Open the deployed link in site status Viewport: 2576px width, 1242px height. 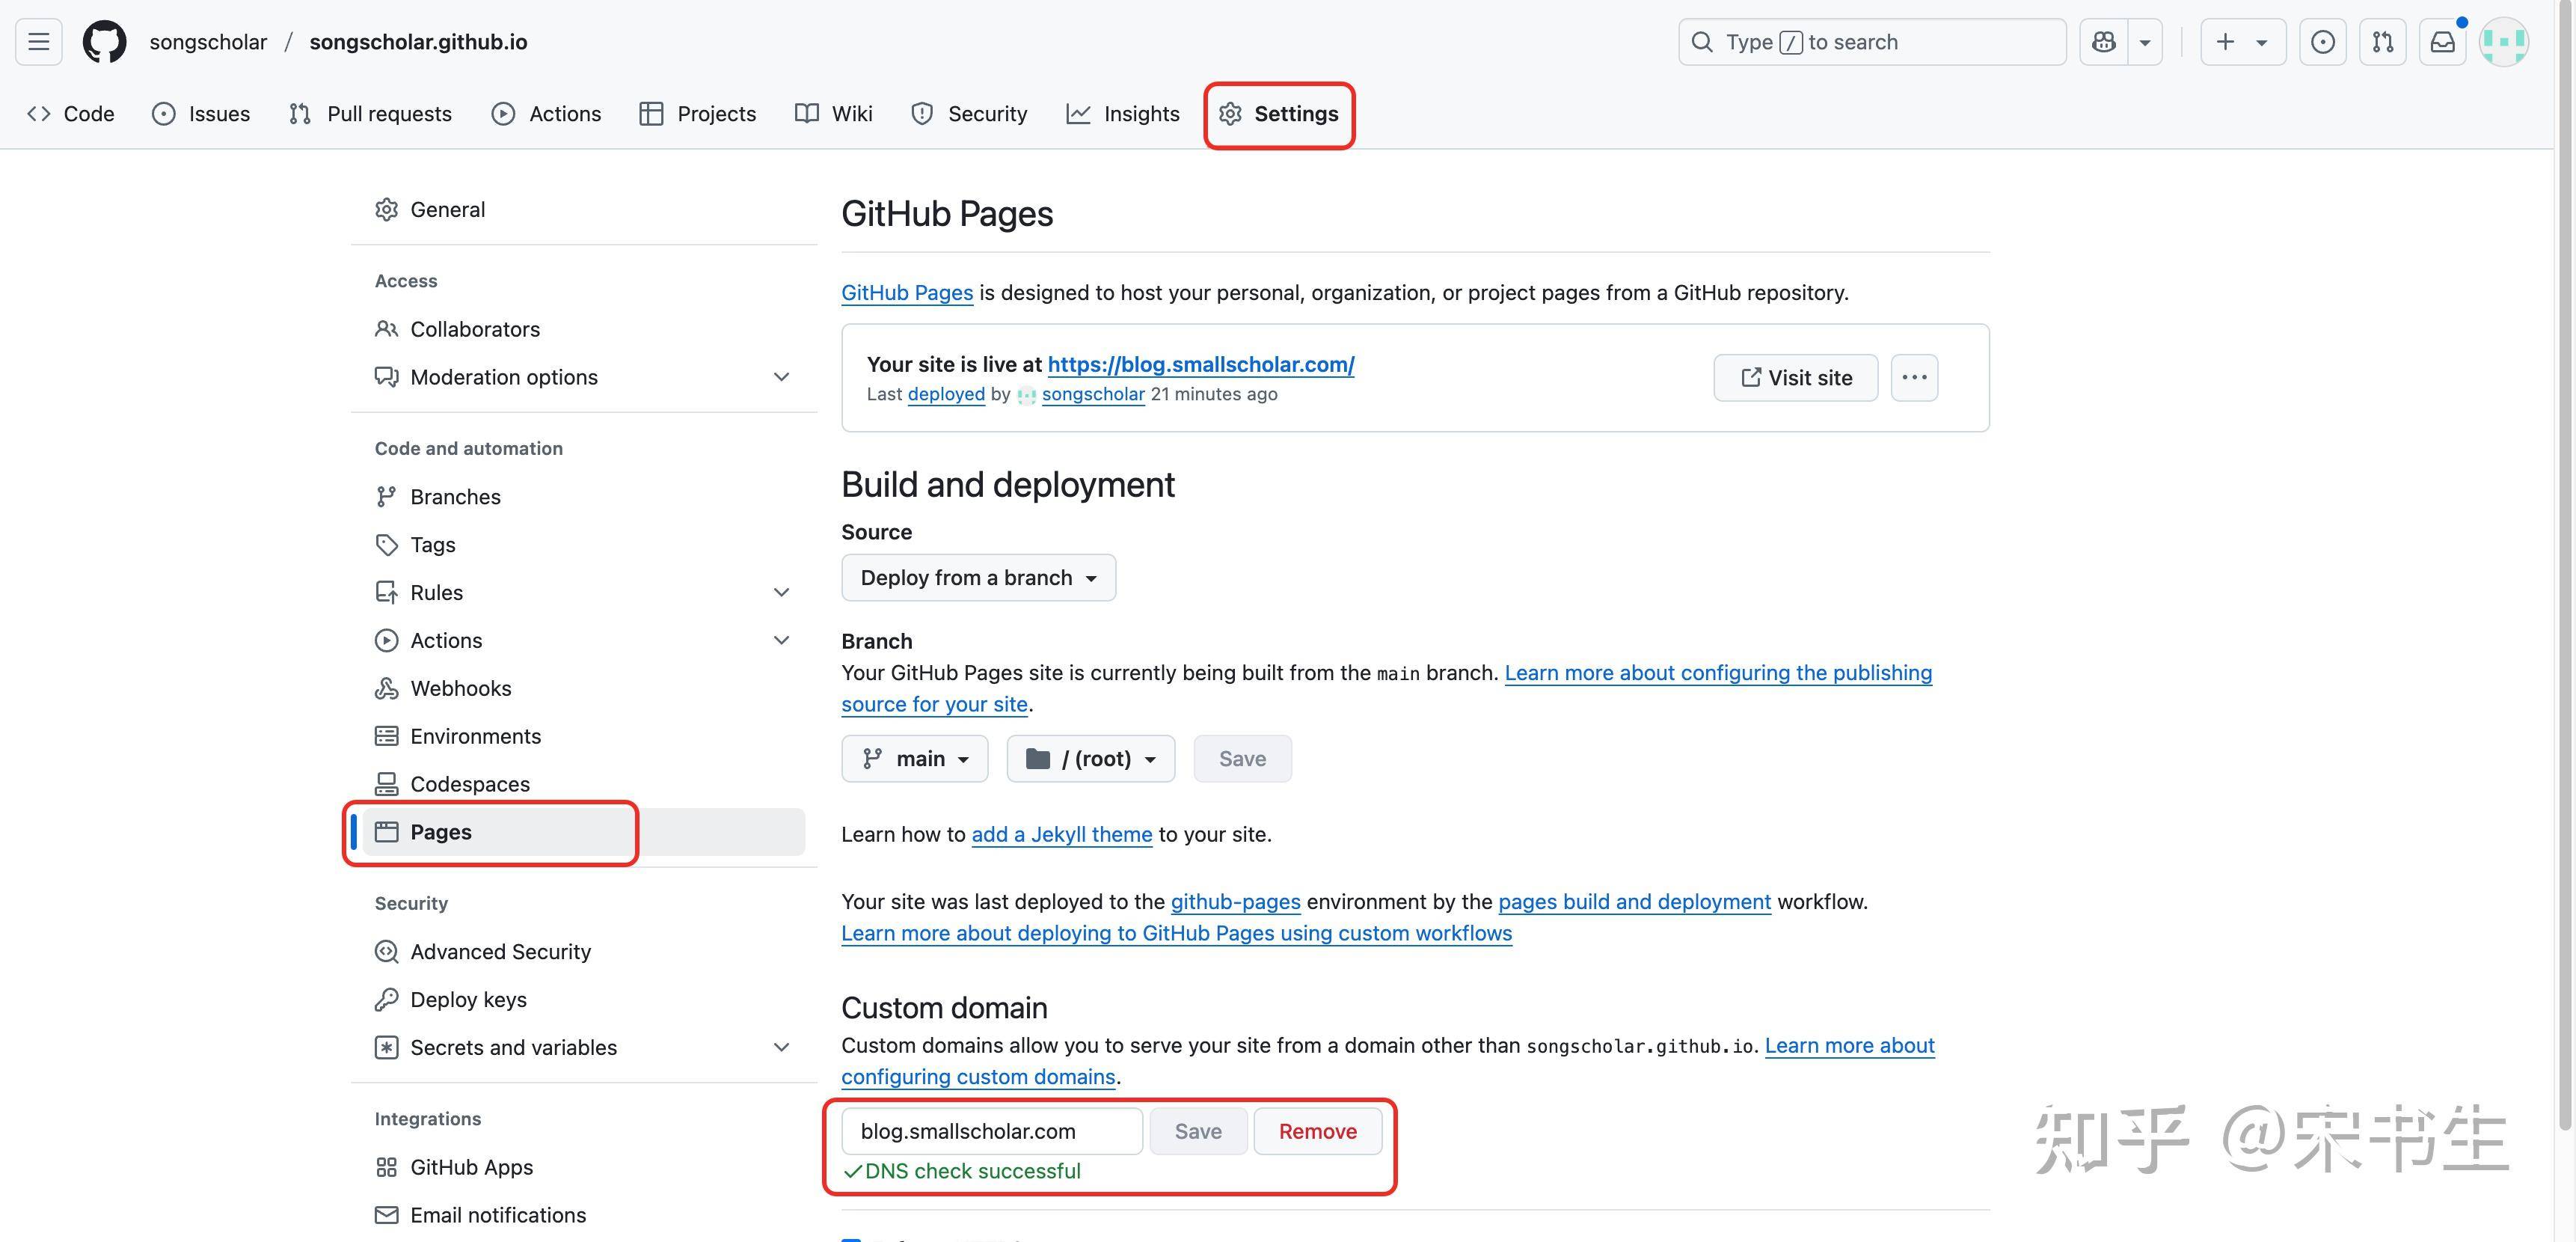(x=946, y=394)
